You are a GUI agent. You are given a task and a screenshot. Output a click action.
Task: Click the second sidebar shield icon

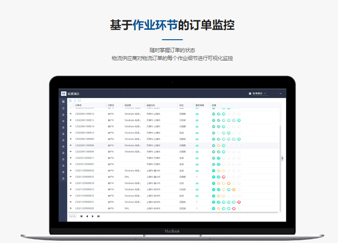63,108
